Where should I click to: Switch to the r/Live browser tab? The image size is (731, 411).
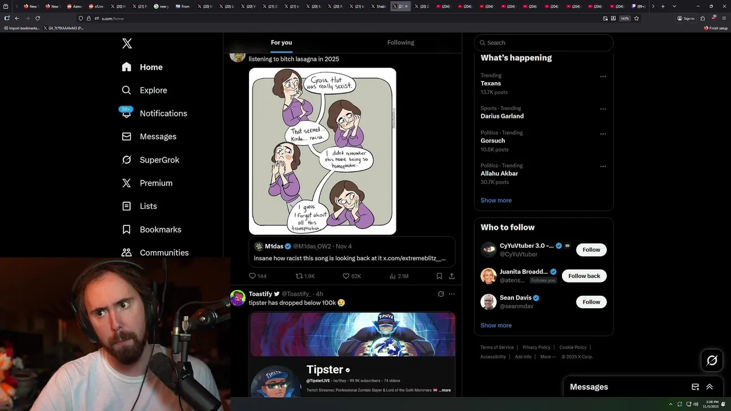(x=96, y=6)
